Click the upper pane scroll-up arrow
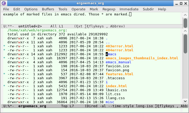The width and height of the screenshot is (189, 113). point(185,15)
